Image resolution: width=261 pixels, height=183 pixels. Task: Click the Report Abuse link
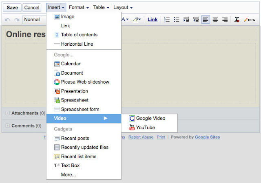[x=141, y=137]
